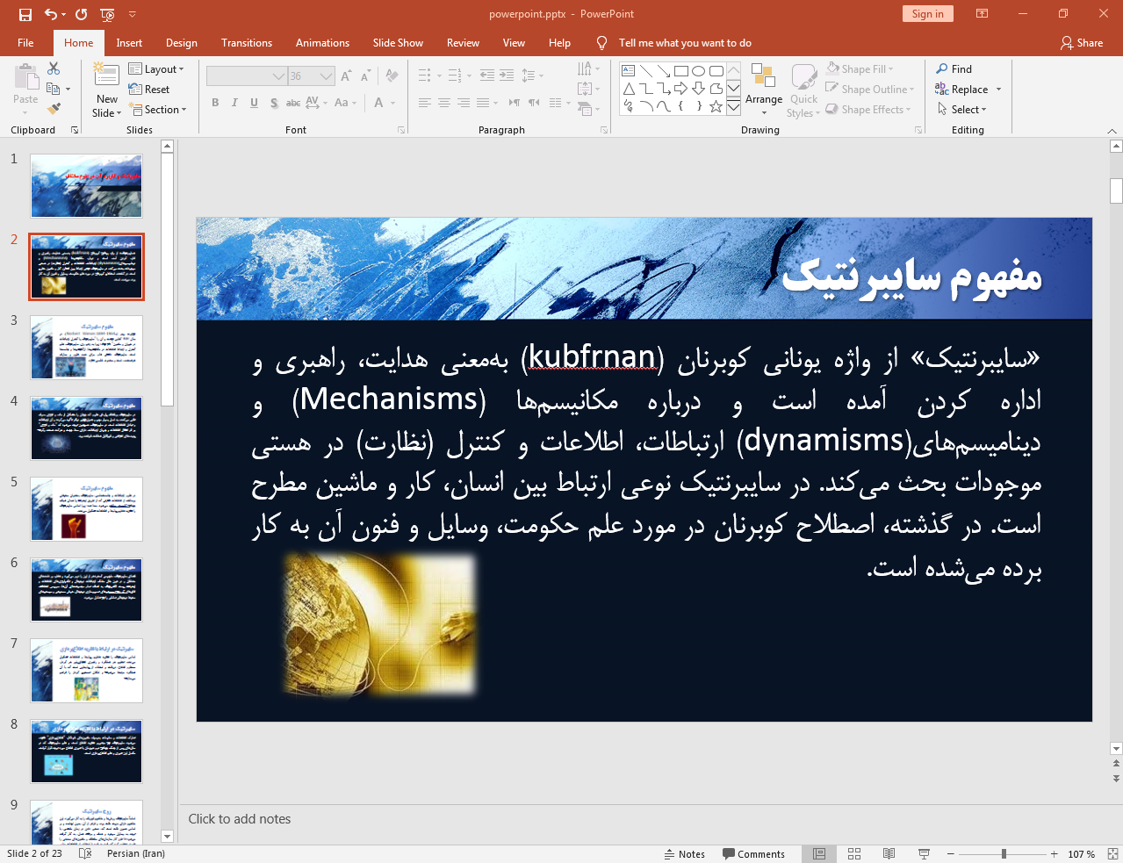The width and height of the screenshot is (1123, 863).
Task: Click the New Slide icon
Action: (x=106, y=76)
